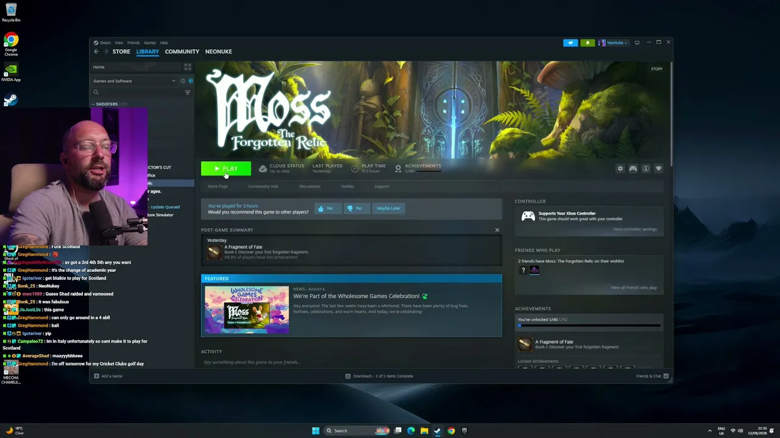Go forward with the Steam forward arrow
Viewport: 780px width, 438px height.
(x=105, y=52)
